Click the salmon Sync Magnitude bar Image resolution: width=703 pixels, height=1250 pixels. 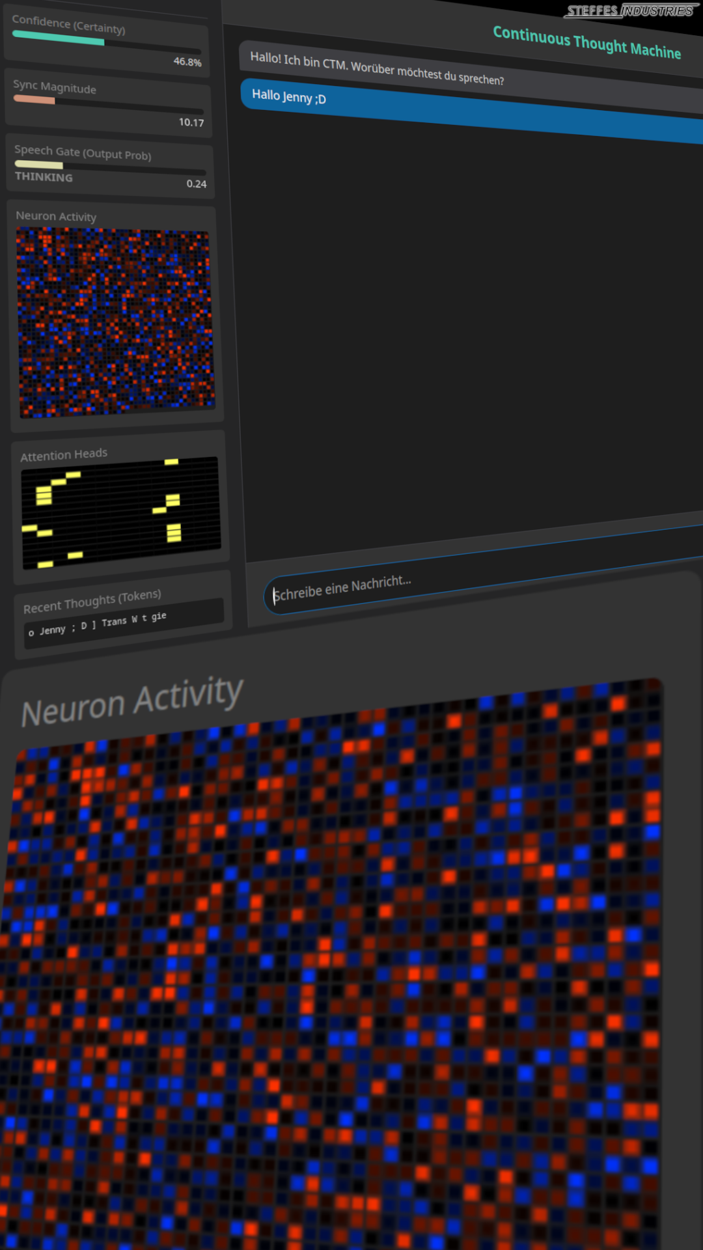coord(34,100)
